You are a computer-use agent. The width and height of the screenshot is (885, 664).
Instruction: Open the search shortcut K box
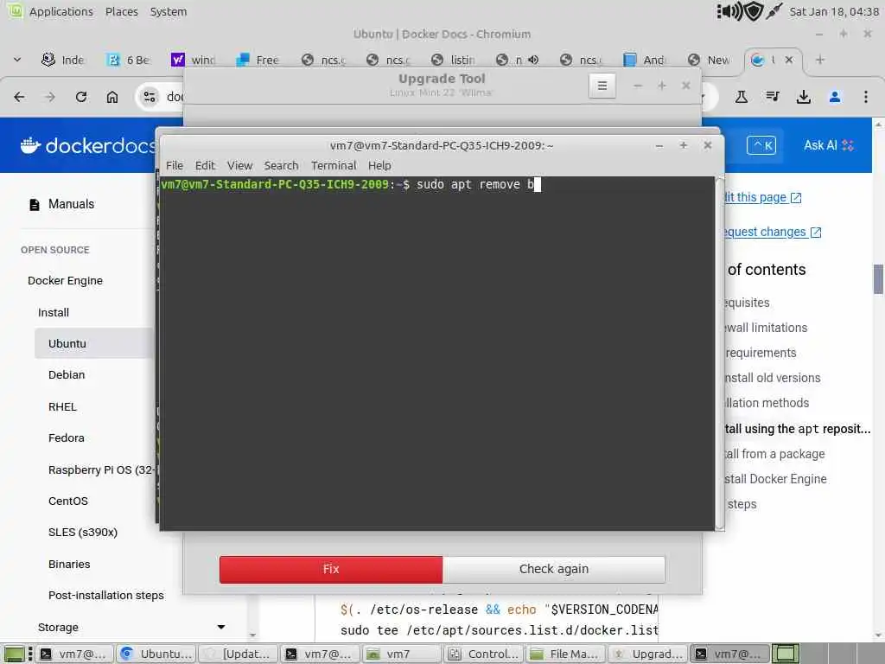(x=761, y=145)
